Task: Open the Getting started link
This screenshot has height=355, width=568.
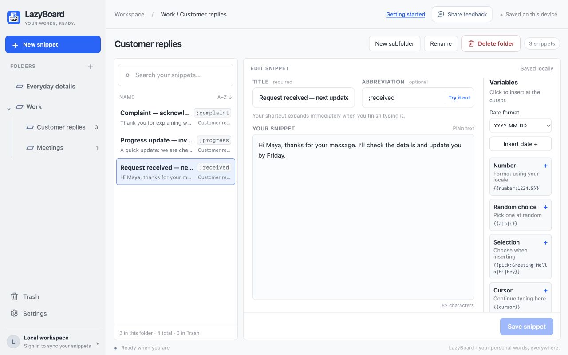Action: (406, 14)
